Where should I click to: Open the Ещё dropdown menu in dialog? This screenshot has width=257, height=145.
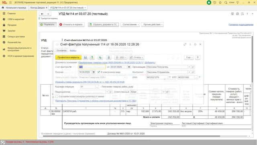[189, 57]
